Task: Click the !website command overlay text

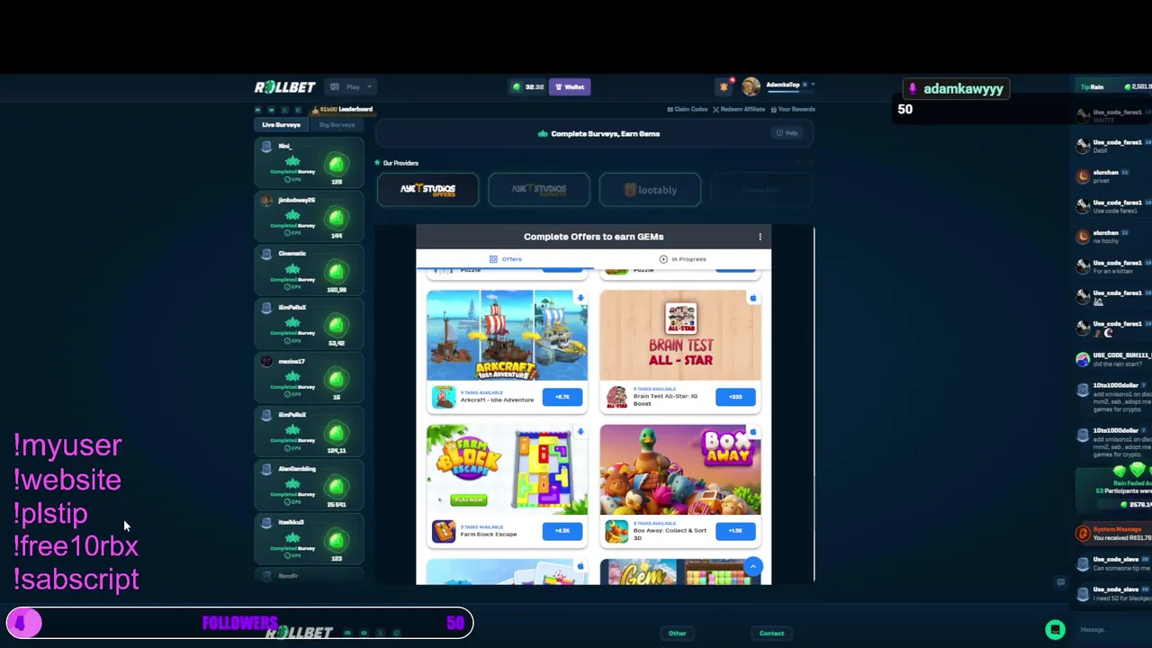Action: 67,480
